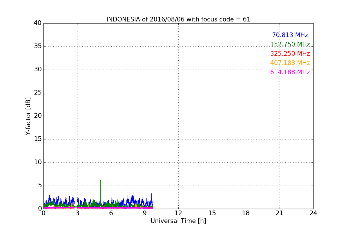Viewport: 348px width, 232px height.
Task: Click the y-axis tick label 10
Action: tap(38, 162)
